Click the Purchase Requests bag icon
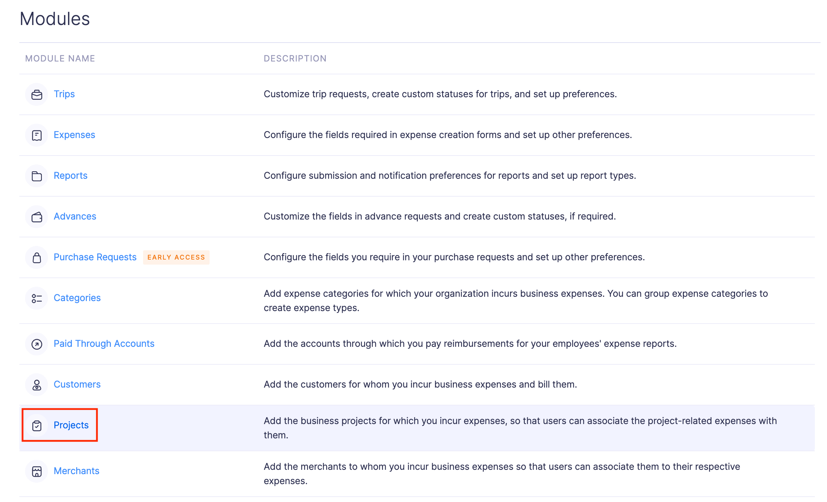 click(36, 257)
